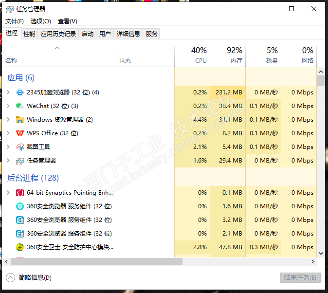Switch to the 性能 tab
This screenshot has width=328, height=293.
pos(29,34)
